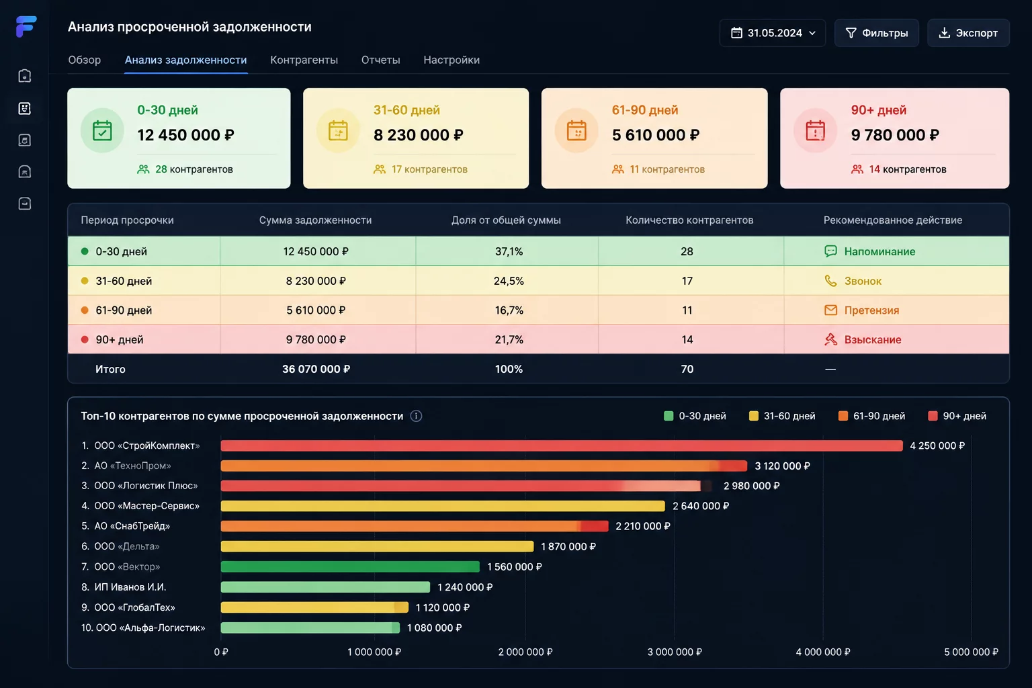Click the Взыскание action link

click(872, 340)
